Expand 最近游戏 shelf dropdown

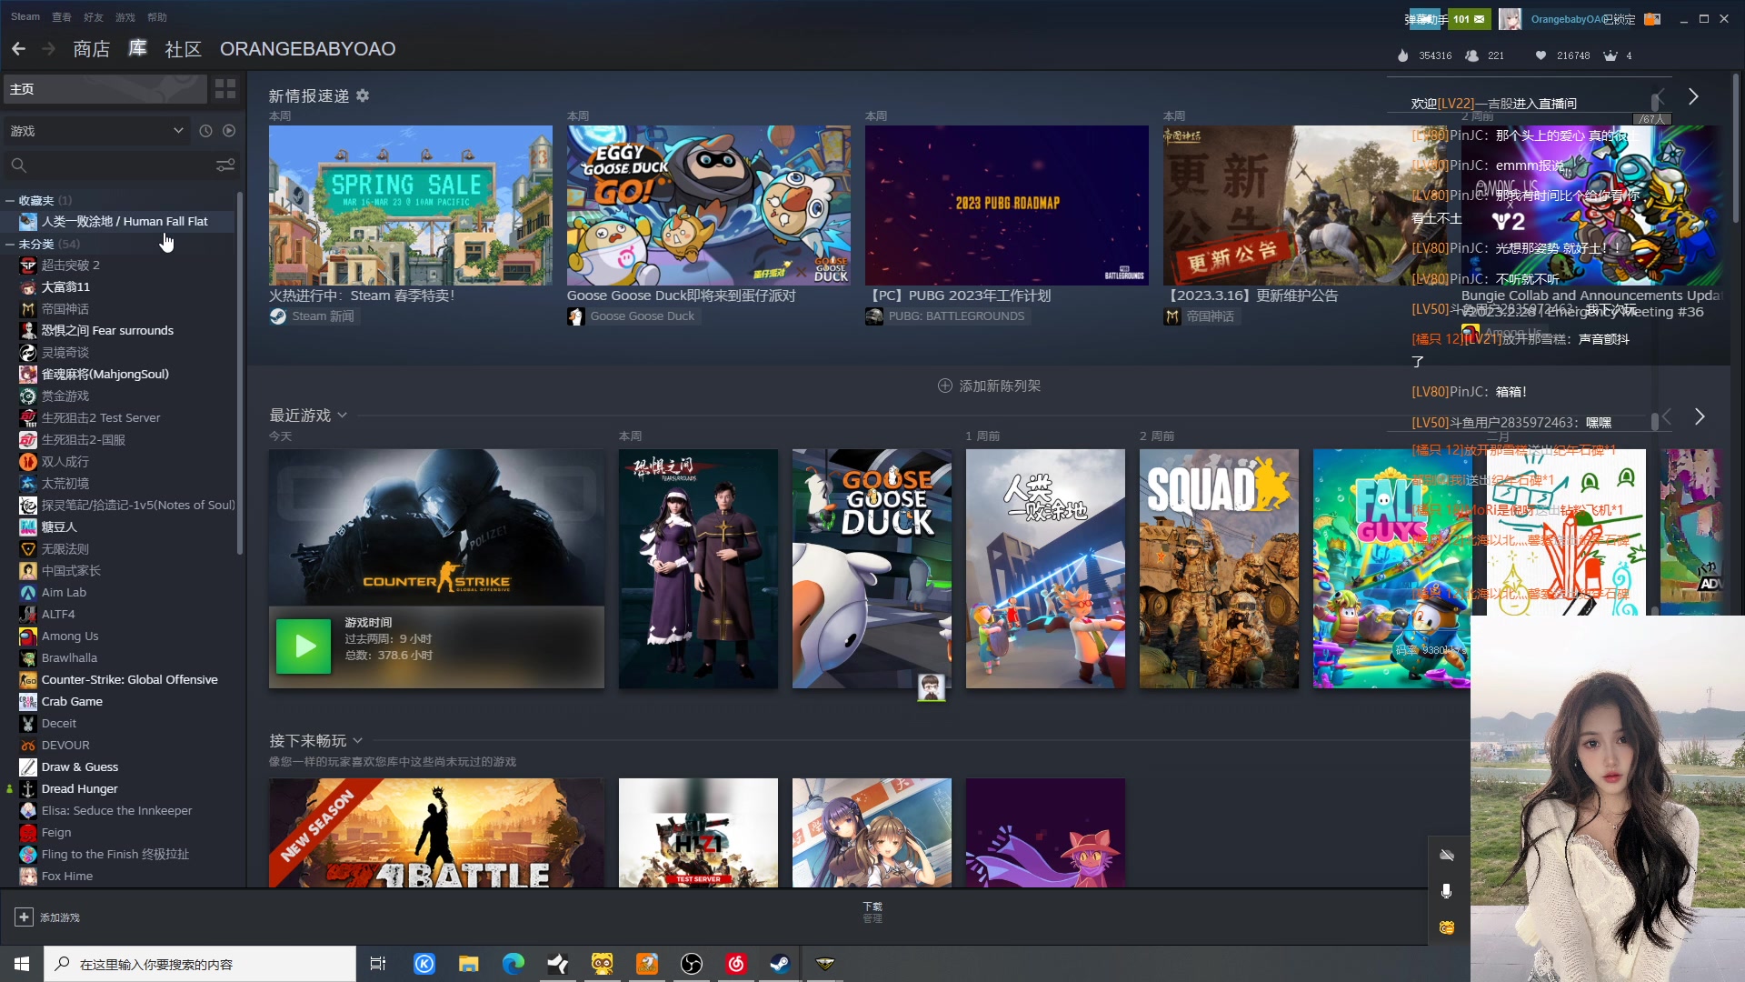tap(343, 416)
